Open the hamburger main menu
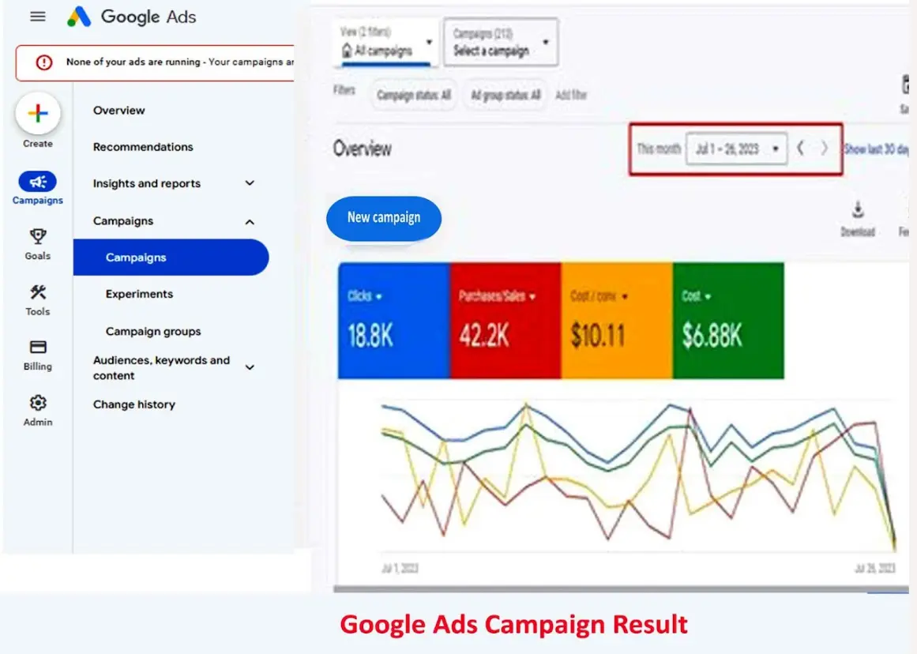Image resolution: width=917 pixels, height=654 pixels. pyautogui.click(x=37, y=17)
